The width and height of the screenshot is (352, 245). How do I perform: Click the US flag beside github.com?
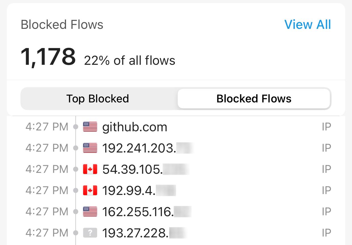click(90, 127)
